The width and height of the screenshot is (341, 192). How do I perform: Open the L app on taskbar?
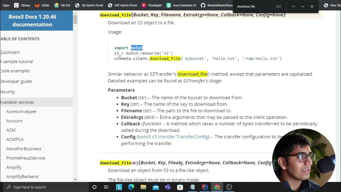(119, 187)
